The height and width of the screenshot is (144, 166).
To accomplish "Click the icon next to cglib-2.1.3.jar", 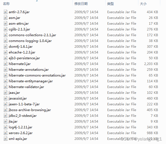I will (x=5, y=29).
